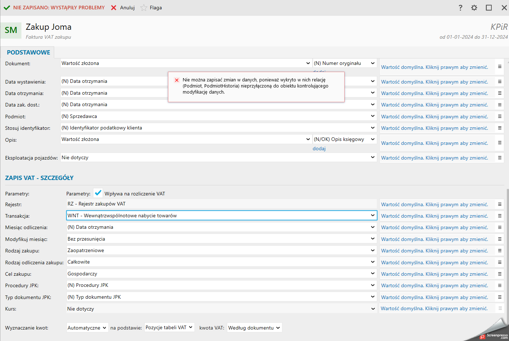
Task: Toggle 'Wpływa na rozliczenie VAT' checkbox
Action: tap(98, 193)
